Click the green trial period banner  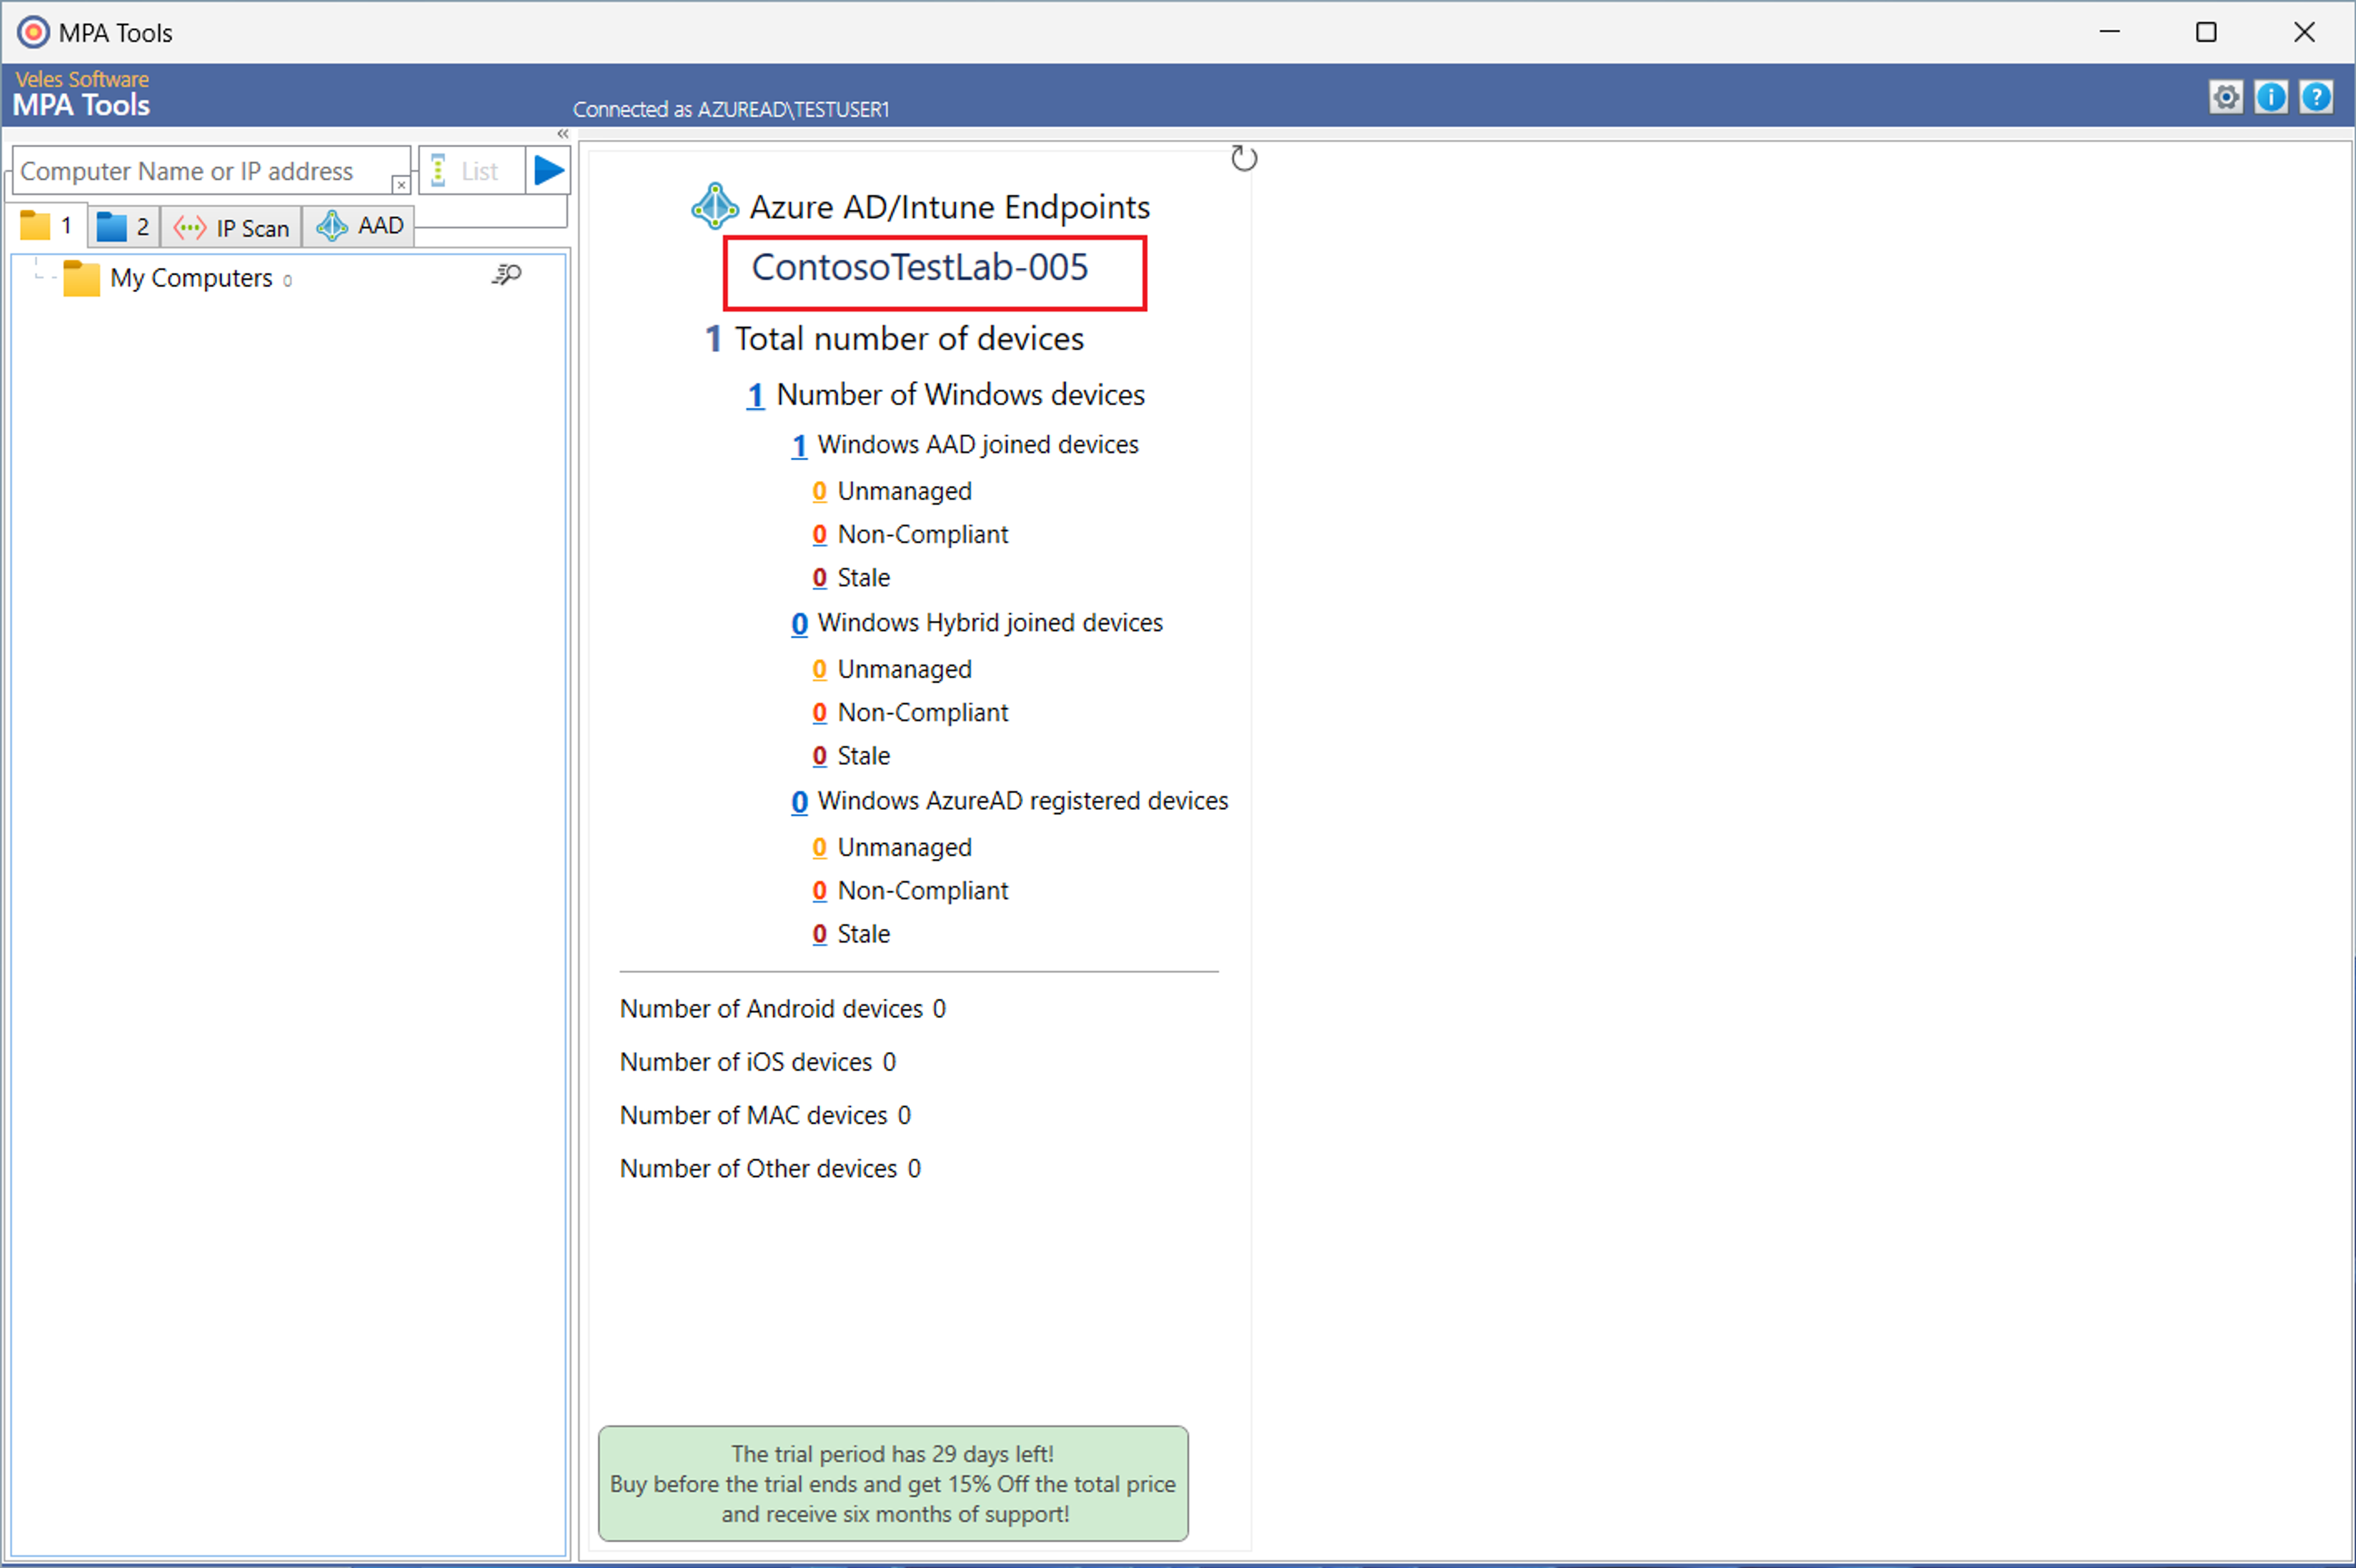(x=893, y=1484)
